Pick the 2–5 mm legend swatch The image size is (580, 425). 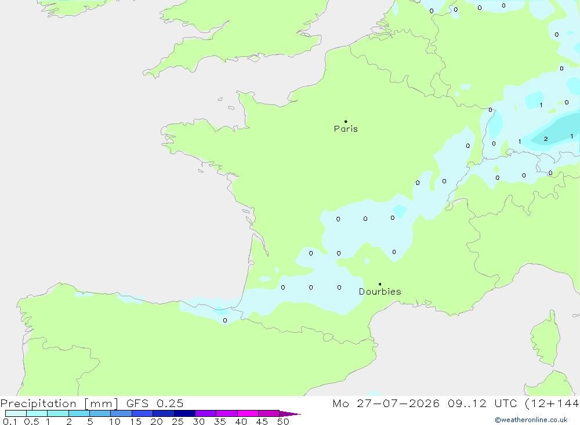(x=79, y=413)
